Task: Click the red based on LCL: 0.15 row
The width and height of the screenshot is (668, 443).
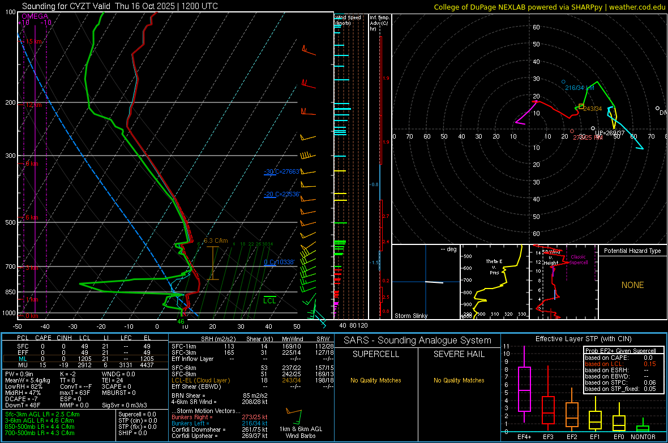Action: tap(620, 364)
